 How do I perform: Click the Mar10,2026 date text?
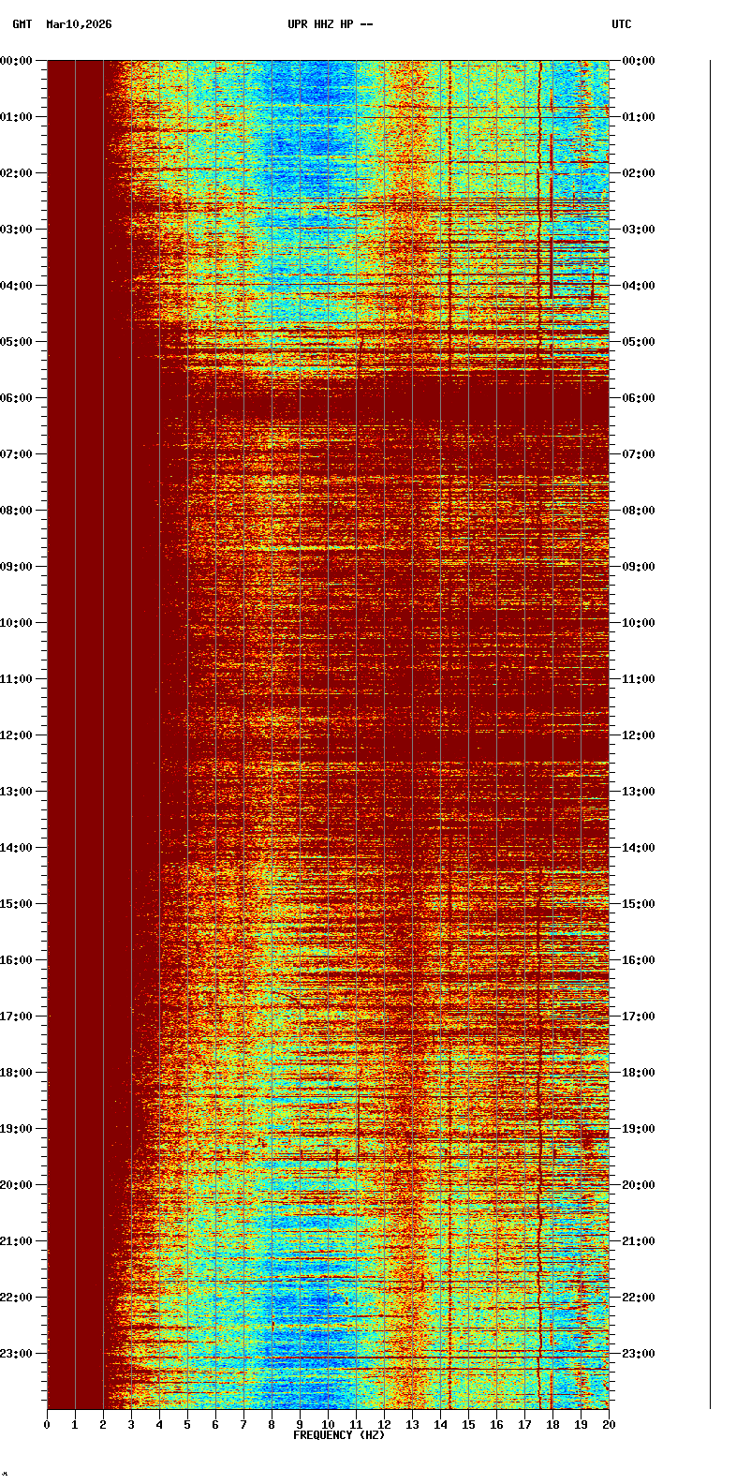pos(79,24)
